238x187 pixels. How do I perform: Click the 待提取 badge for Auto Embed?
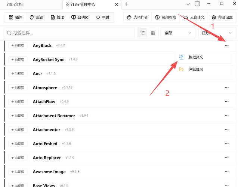[18, 144]
